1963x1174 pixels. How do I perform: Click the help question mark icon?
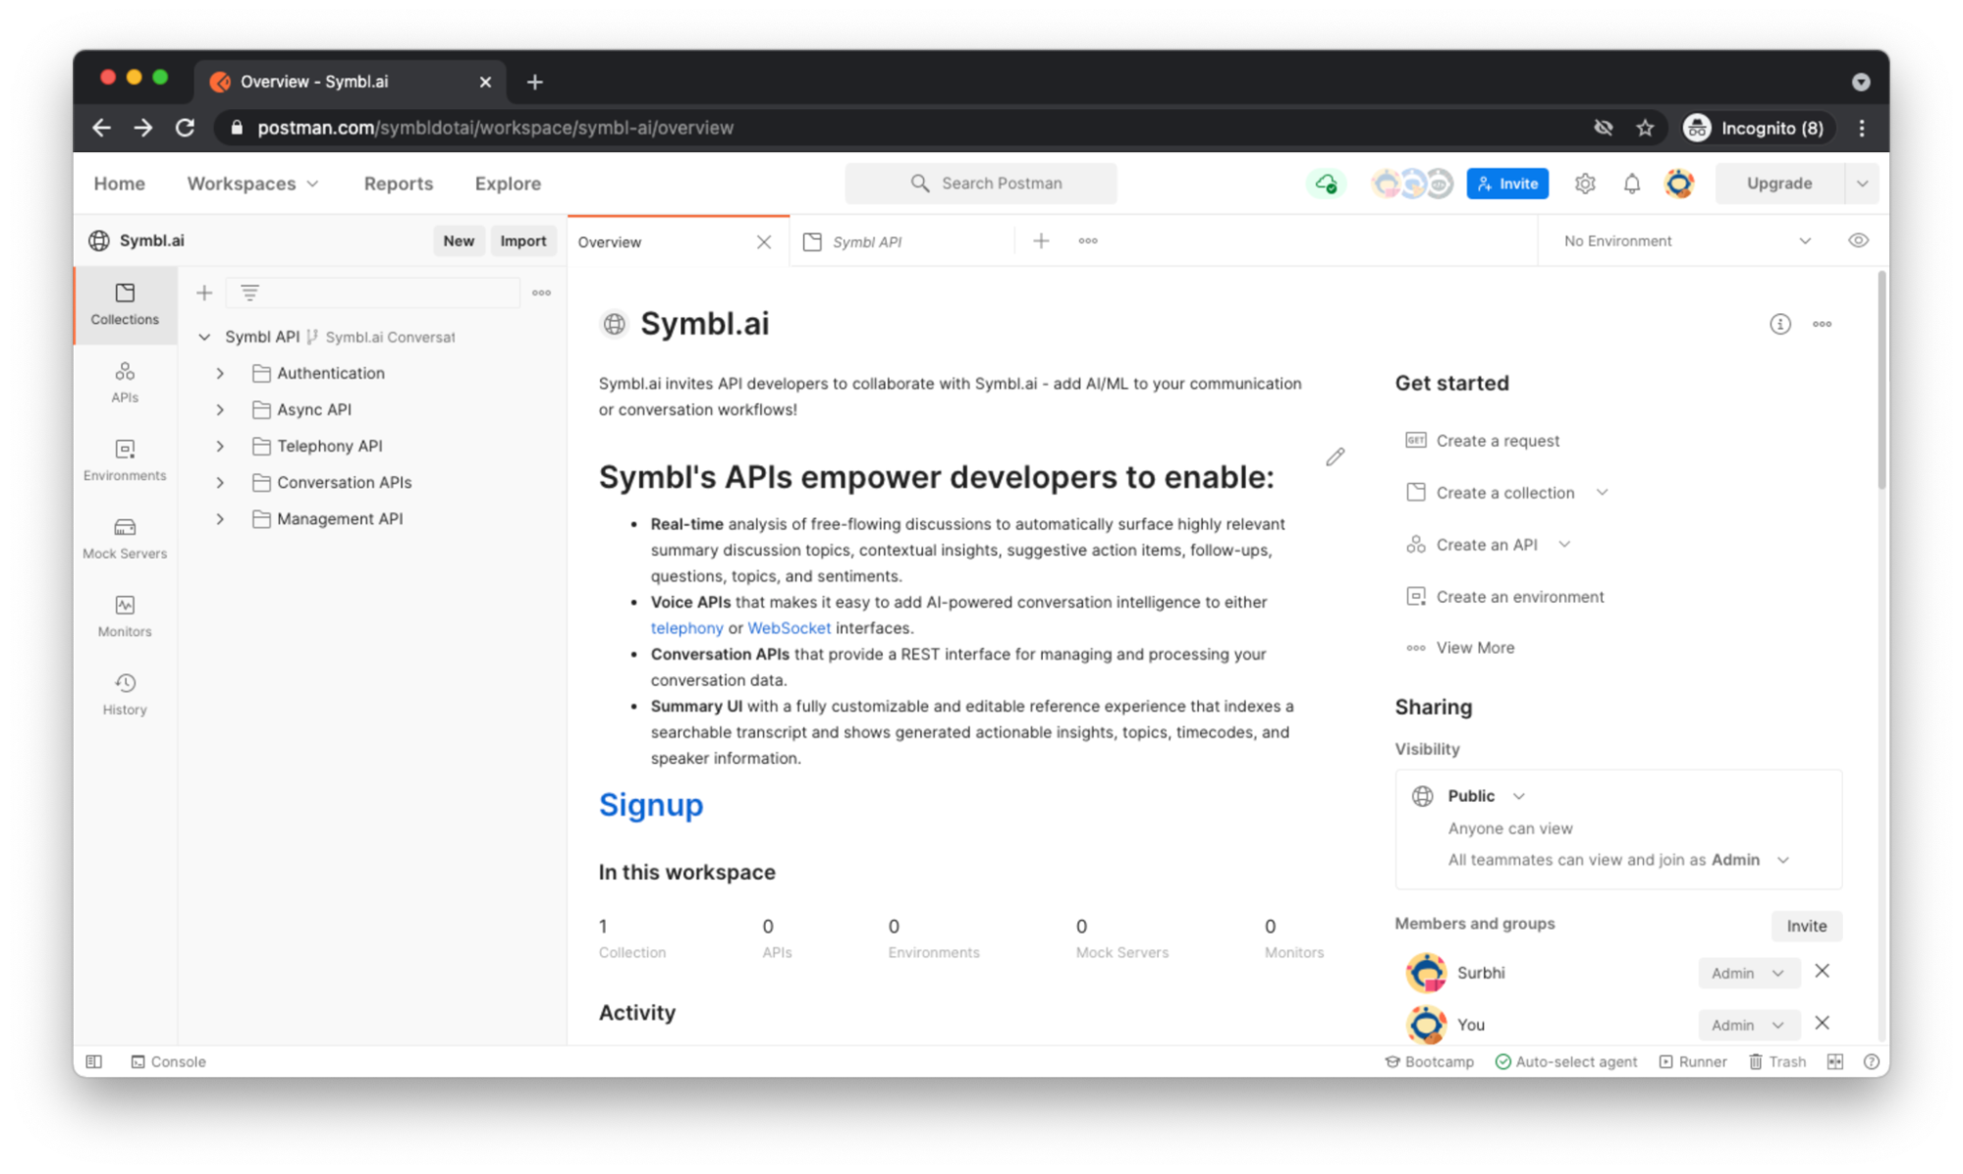coord(1871,1061)
